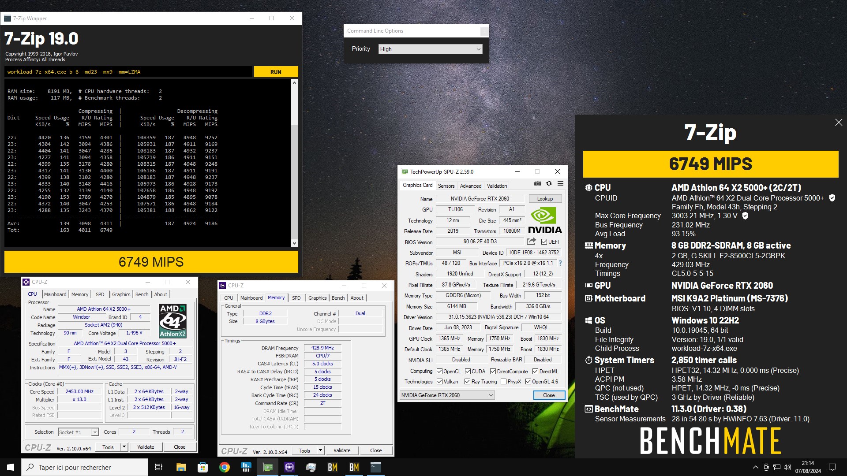Screen dimensions: 847x476
Task: Open Microsoft Store from the taskbar
Action: pyautogui.click(x=202, y=467)
